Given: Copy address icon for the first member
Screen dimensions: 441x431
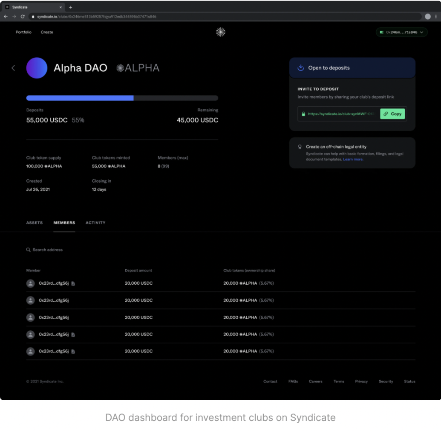Looking at the screenshot, I should click(73, 283).
